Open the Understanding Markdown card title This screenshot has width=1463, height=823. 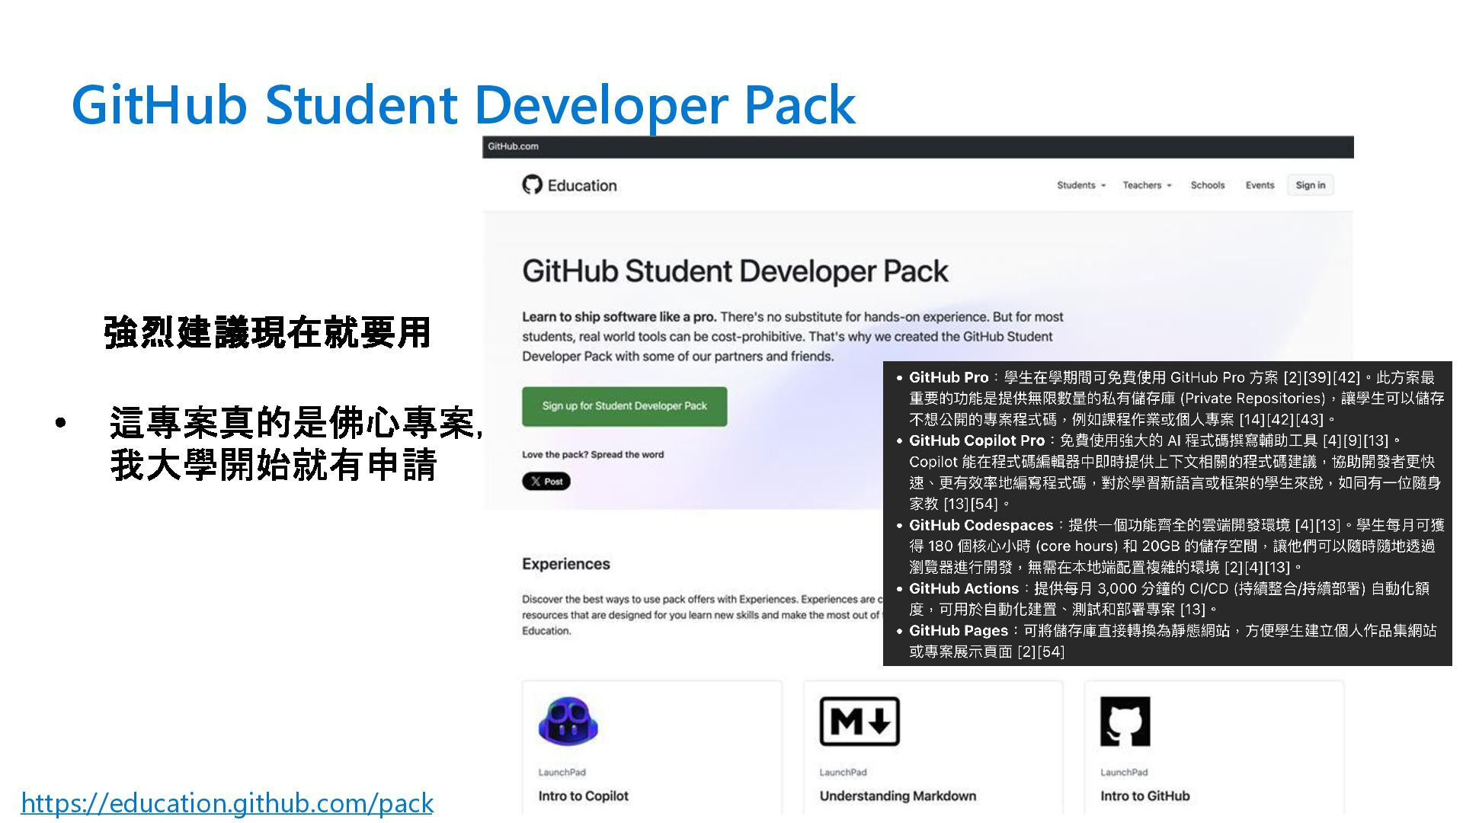(x=897, y=796)
